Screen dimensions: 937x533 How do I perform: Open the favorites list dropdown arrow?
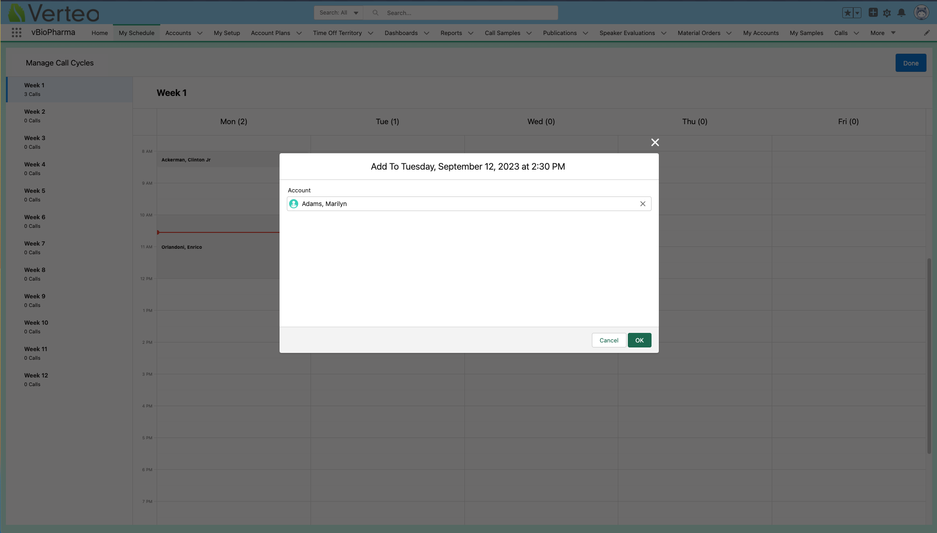pos(857,13)
